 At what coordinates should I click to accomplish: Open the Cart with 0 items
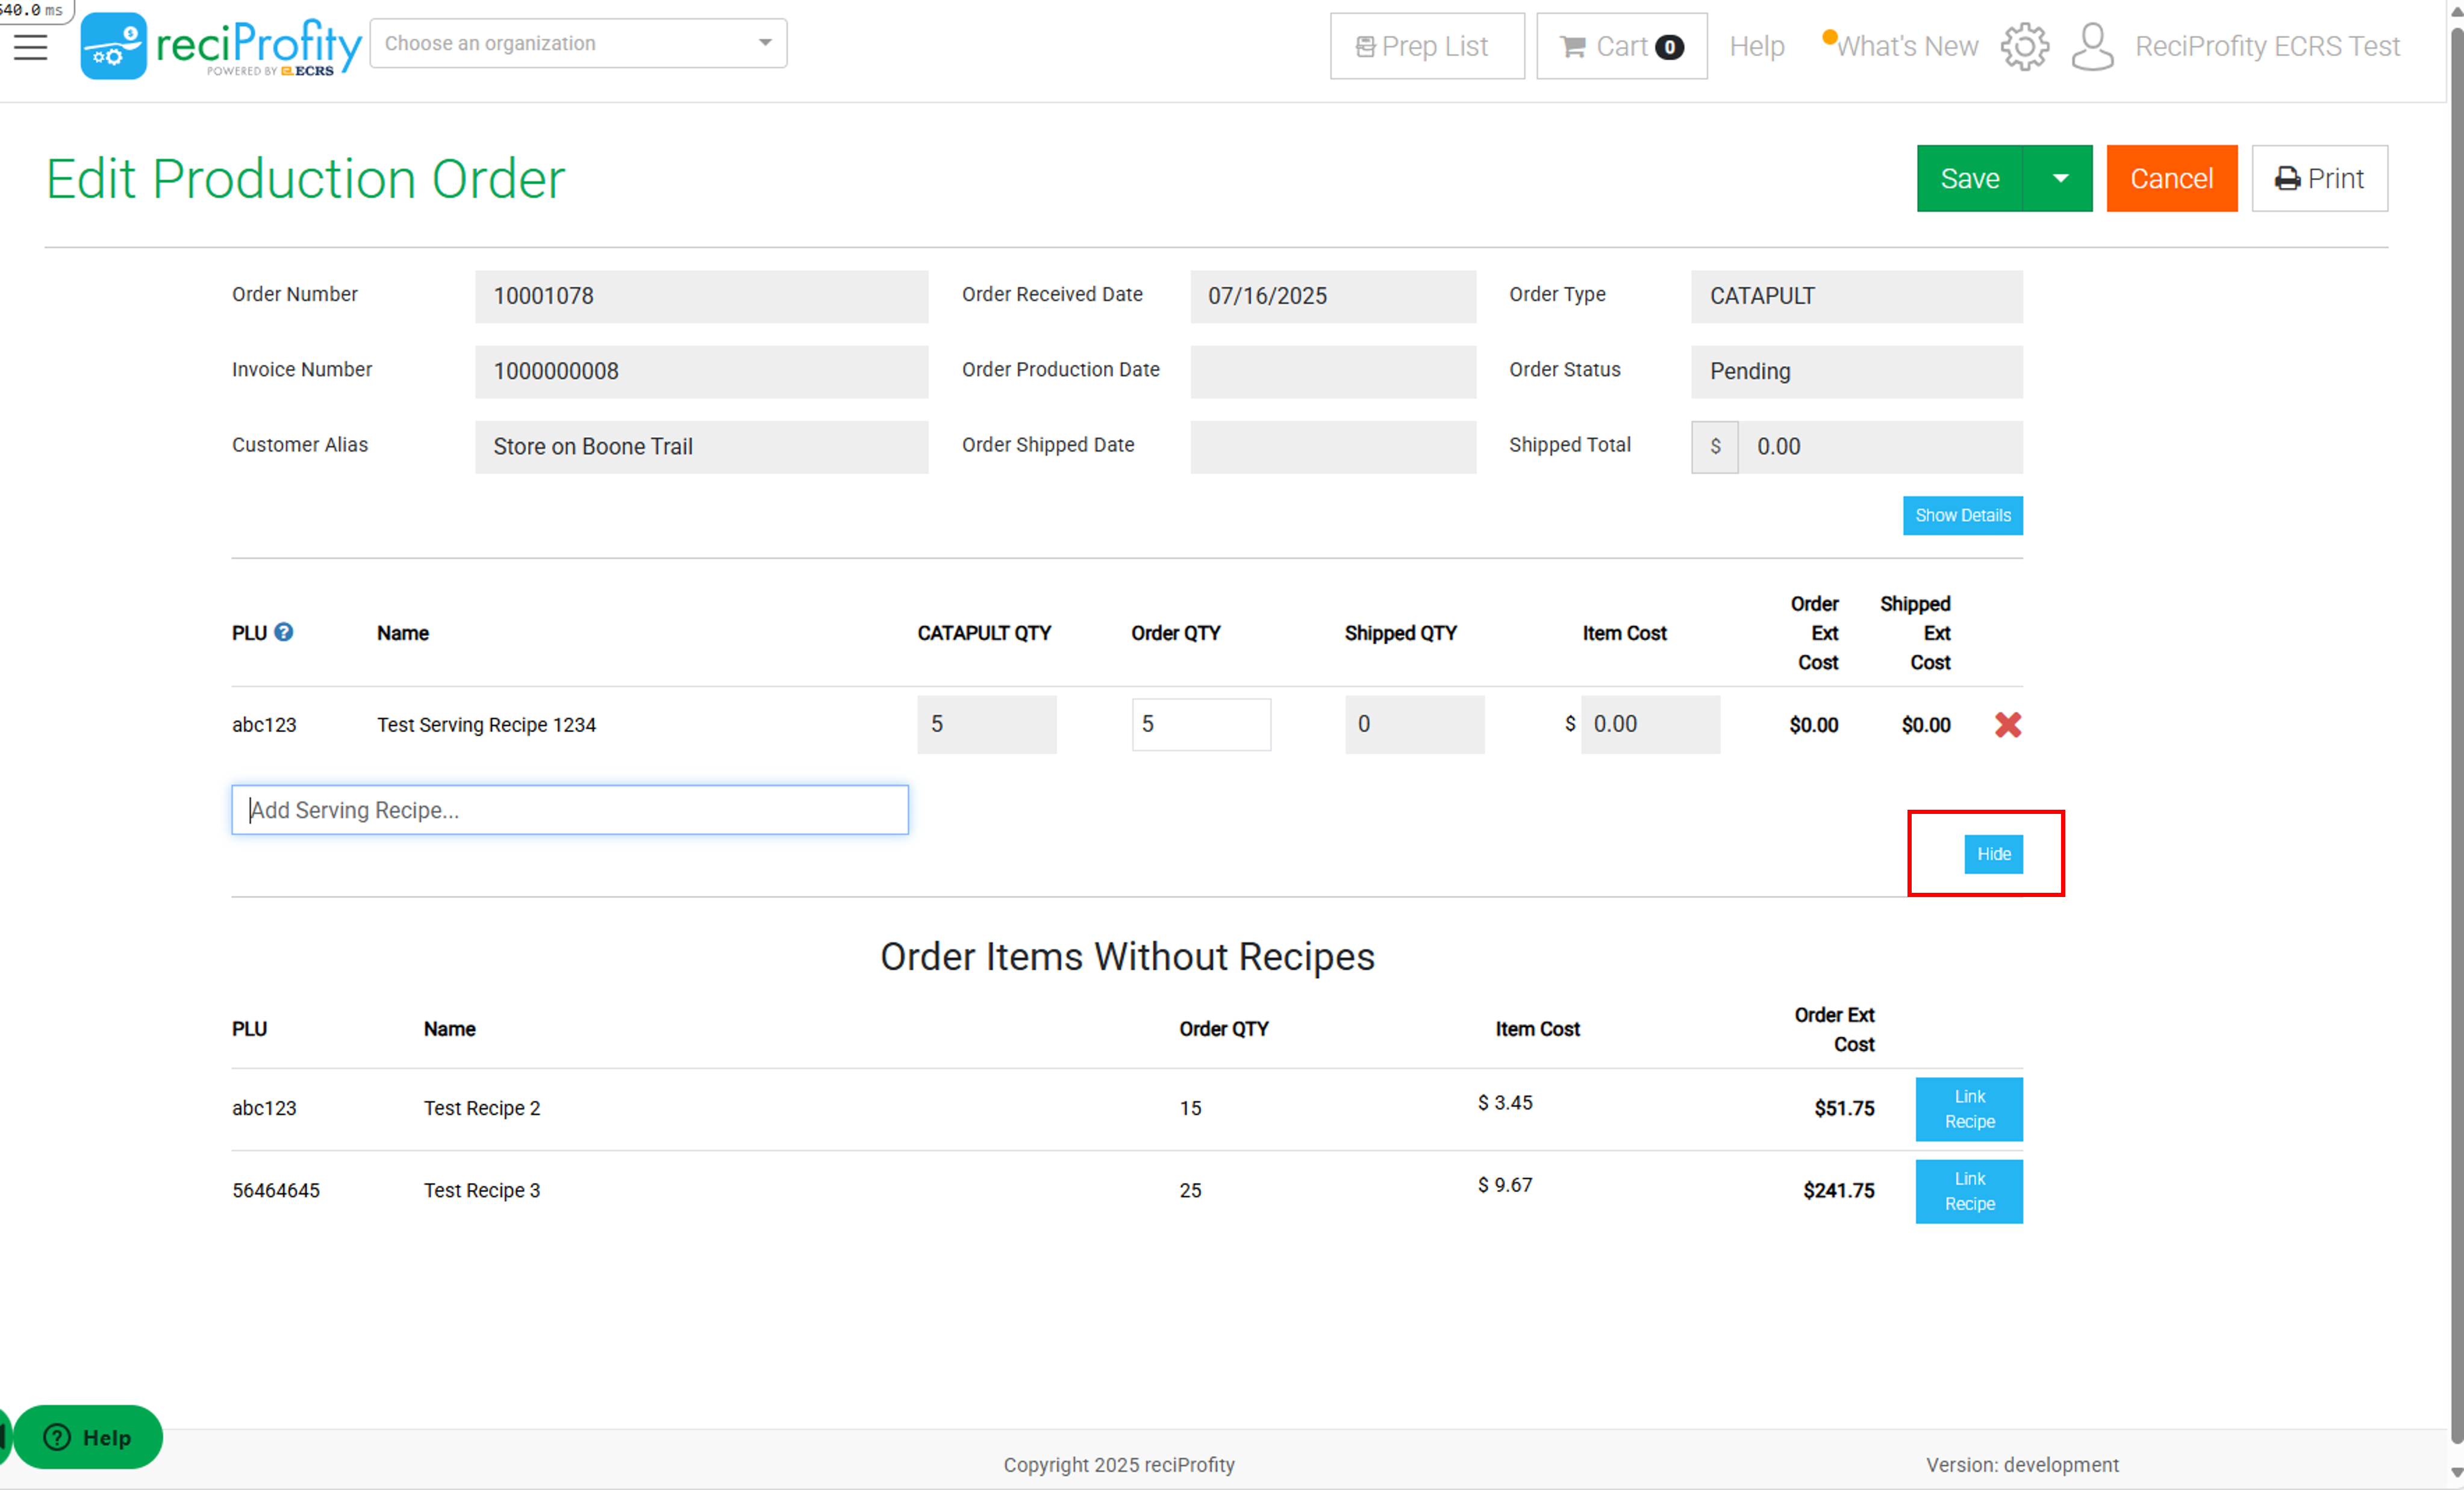point(1621,46)
